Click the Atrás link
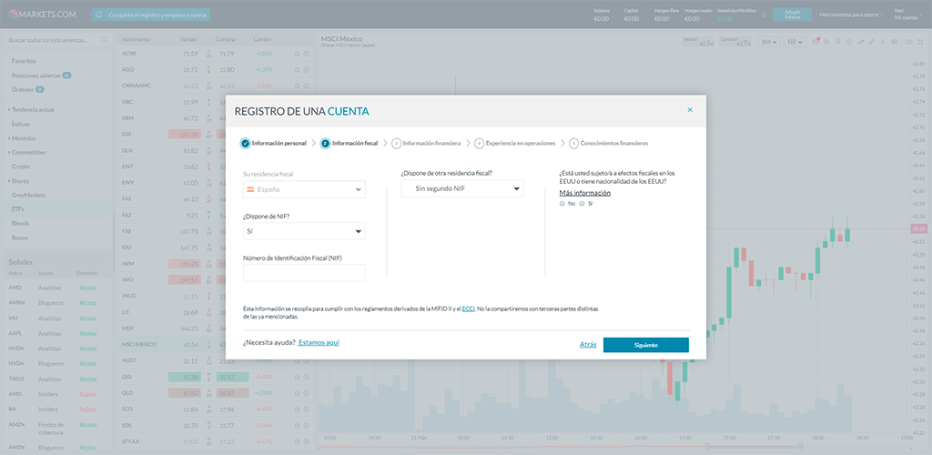Image resolution: width=932 pixels, height=455 pixels. (x=588, y=345)
